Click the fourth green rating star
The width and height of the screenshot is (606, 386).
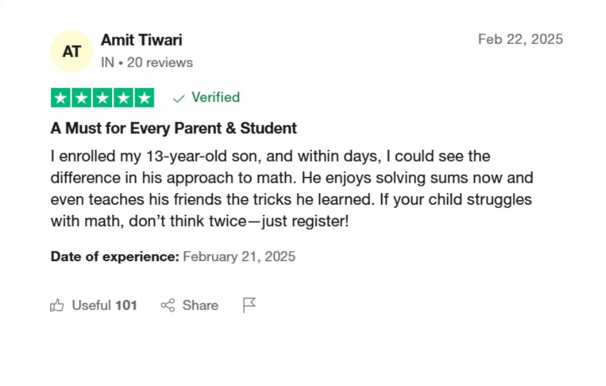[123, 98]
